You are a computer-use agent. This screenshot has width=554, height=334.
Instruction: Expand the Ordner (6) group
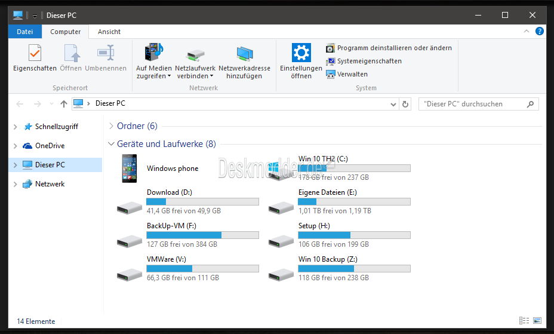[x=111, y=126]
